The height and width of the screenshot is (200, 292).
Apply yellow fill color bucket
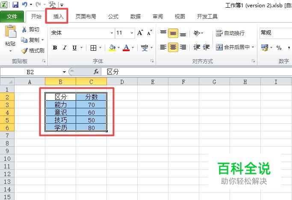pyautogui.click(x=112, y=48)
